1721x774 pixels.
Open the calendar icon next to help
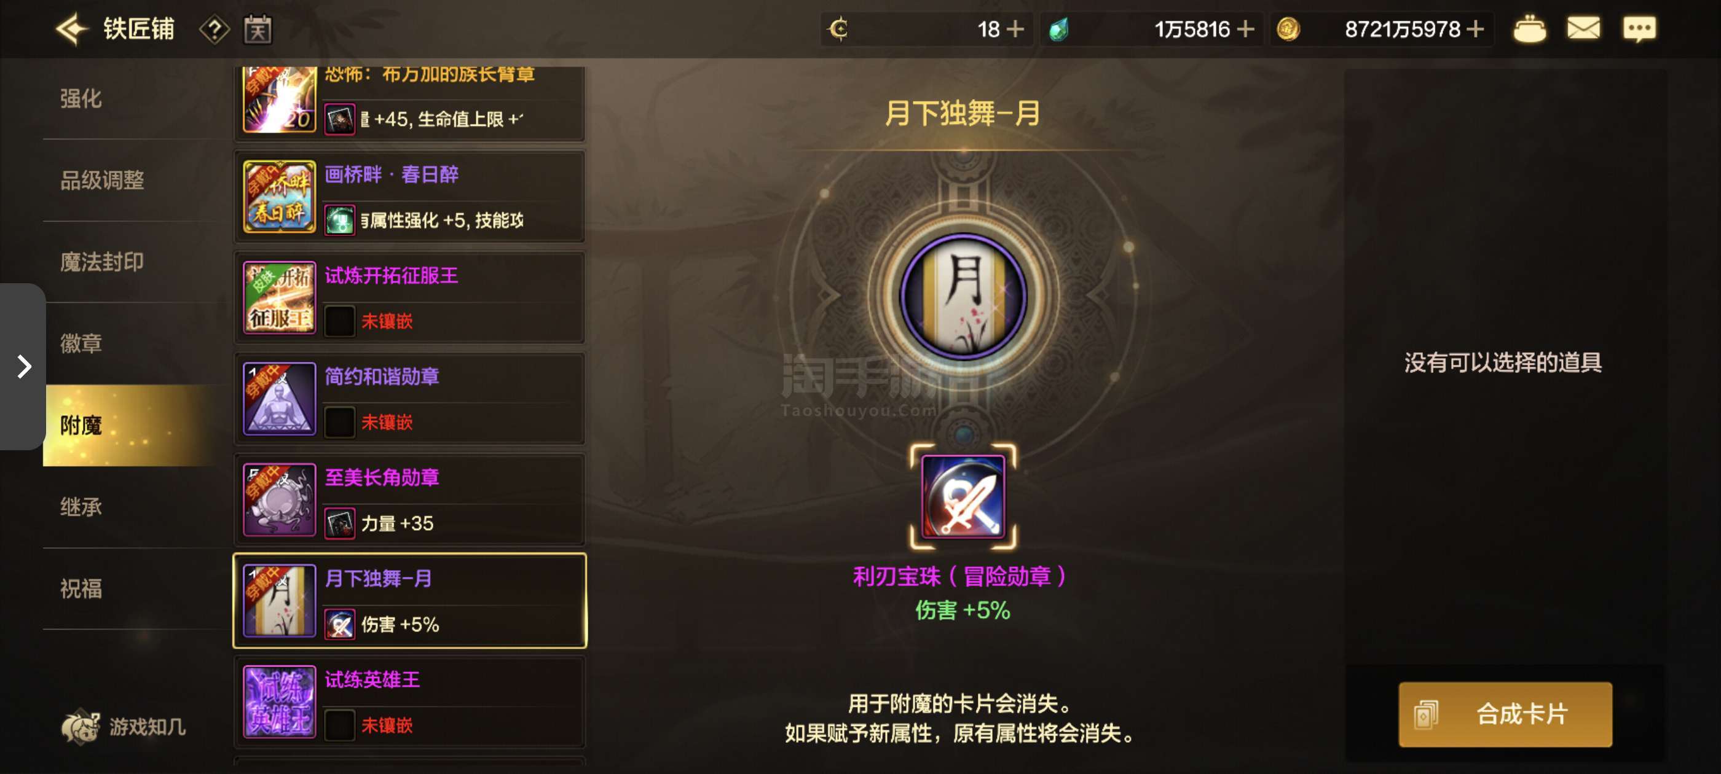[x=257, y=29]
